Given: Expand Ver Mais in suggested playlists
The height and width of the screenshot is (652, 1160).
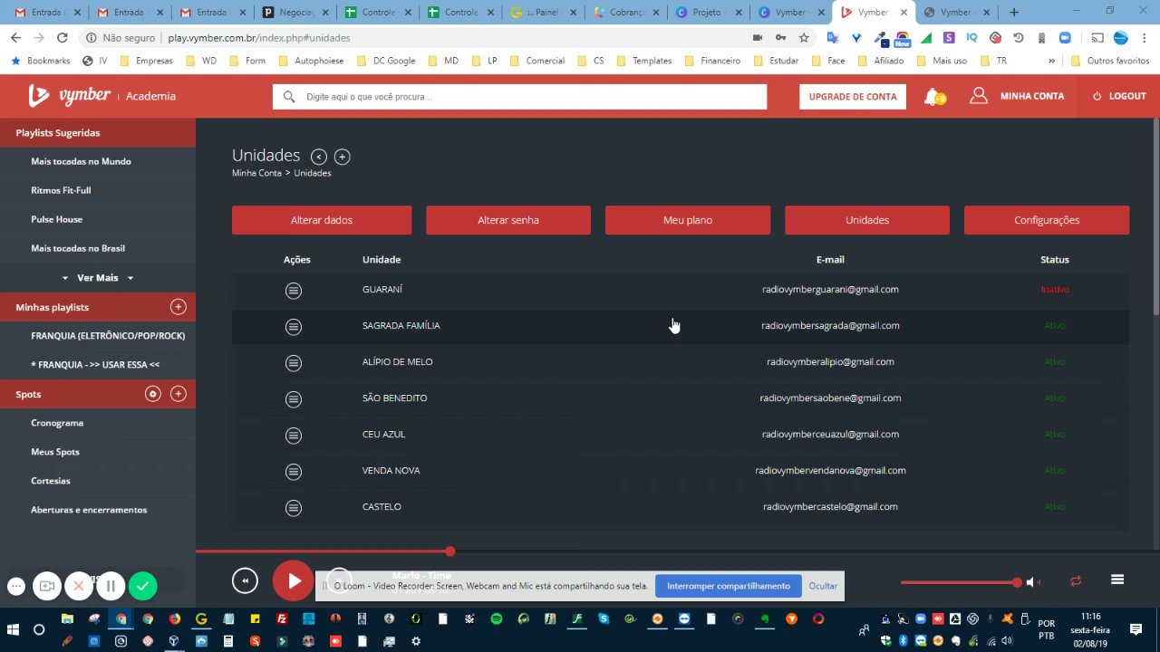Looking at the screenshot, I should [x=98, y=278].
